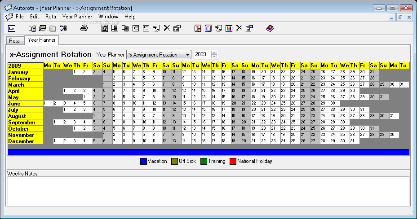This screenshot has height=219, width=417.
Task: Click the green Training colour swatch
Action: click(204, 162)
